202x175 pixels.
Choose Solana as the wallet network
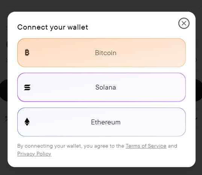click(x=102, y=87)
